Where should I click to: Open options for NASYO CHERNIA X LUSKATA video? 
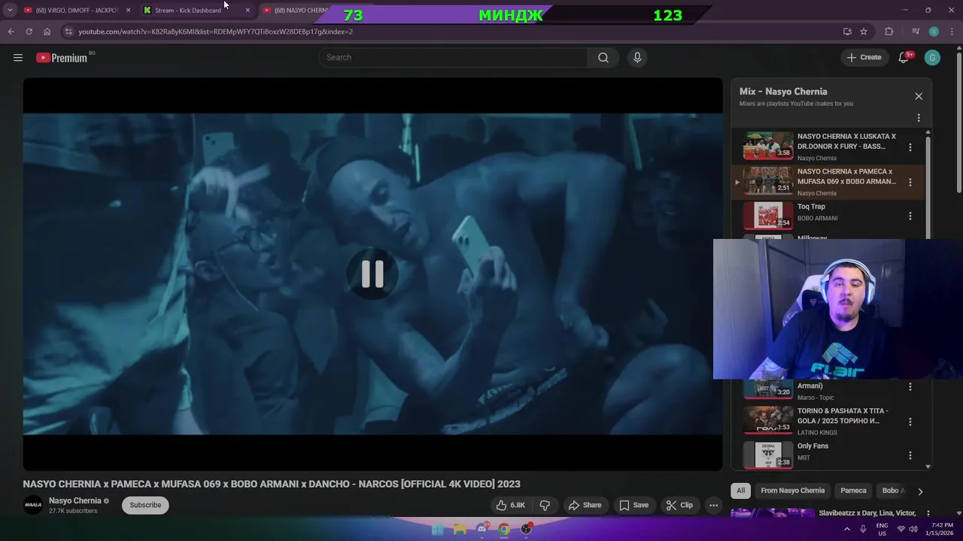pyautogui.click(x=910, y=147)
